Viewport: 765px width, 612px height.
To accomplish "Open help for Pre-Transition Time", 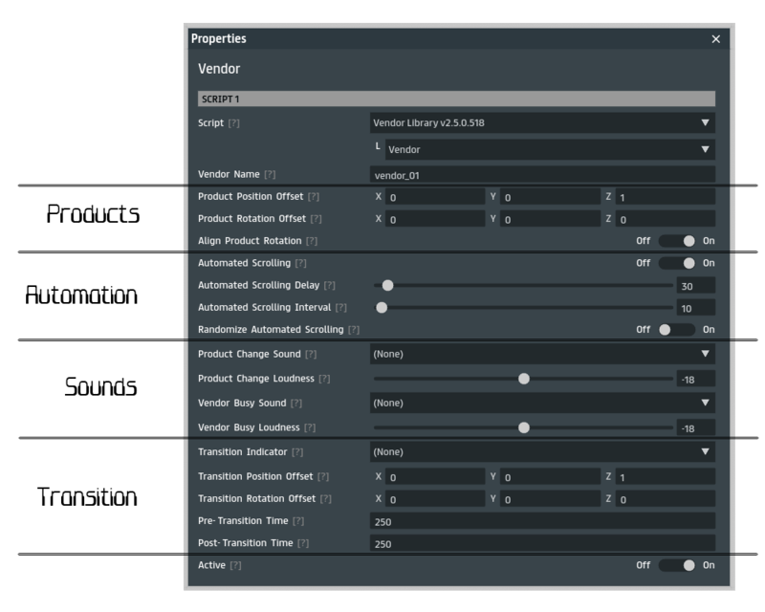I will point(300,520).
